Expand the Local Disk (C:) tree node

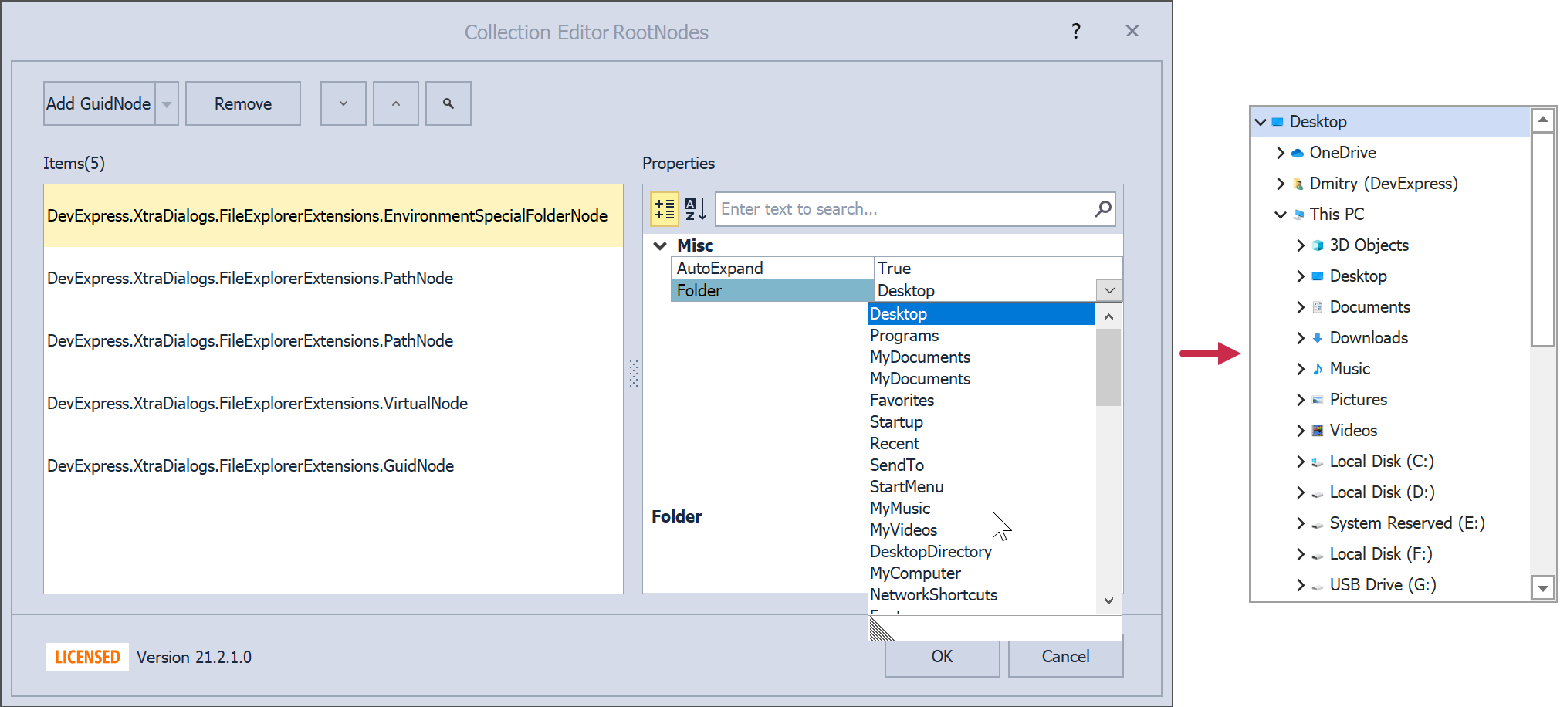point(1301,461)
